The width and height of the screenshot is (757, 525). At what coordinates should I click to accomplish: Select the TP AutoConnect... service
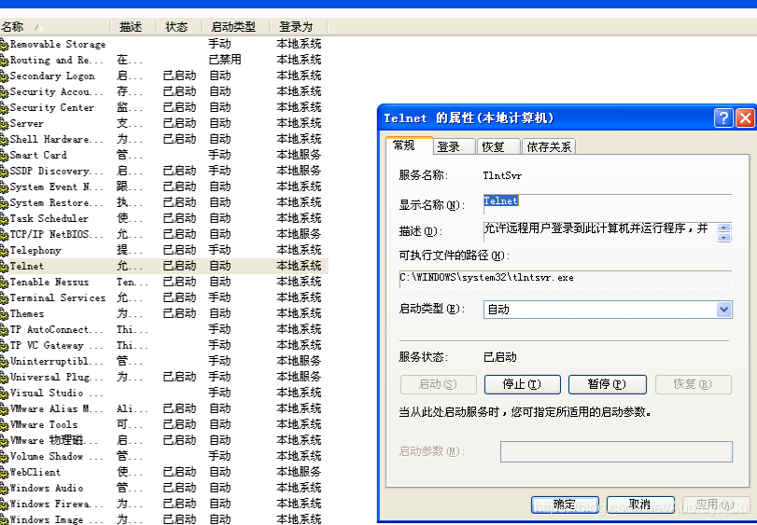click(164, 330)
